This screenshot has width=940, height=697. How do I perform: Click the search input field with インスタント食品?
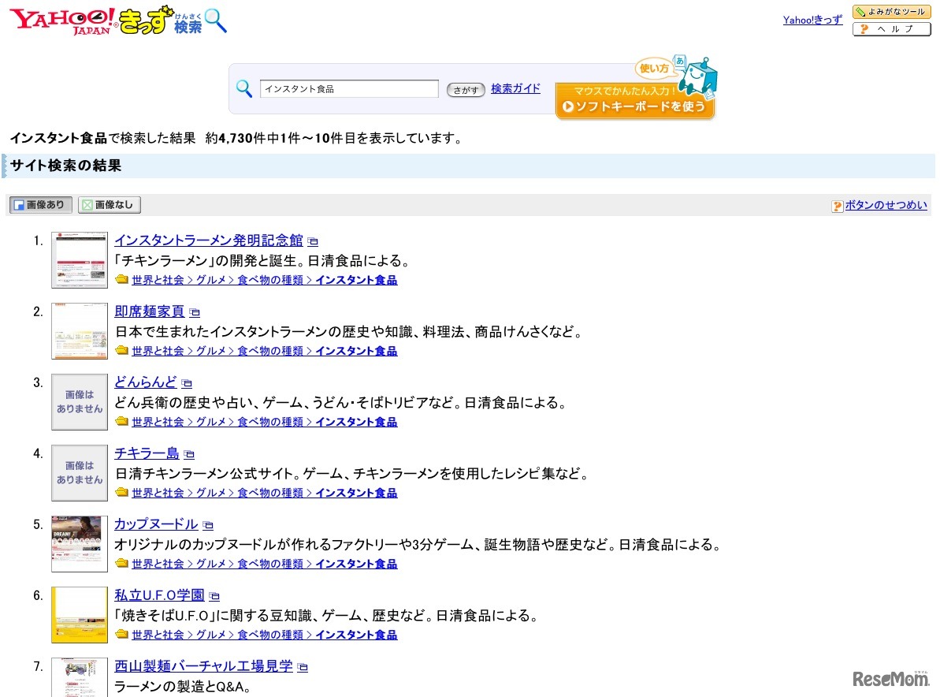[349, 89]
